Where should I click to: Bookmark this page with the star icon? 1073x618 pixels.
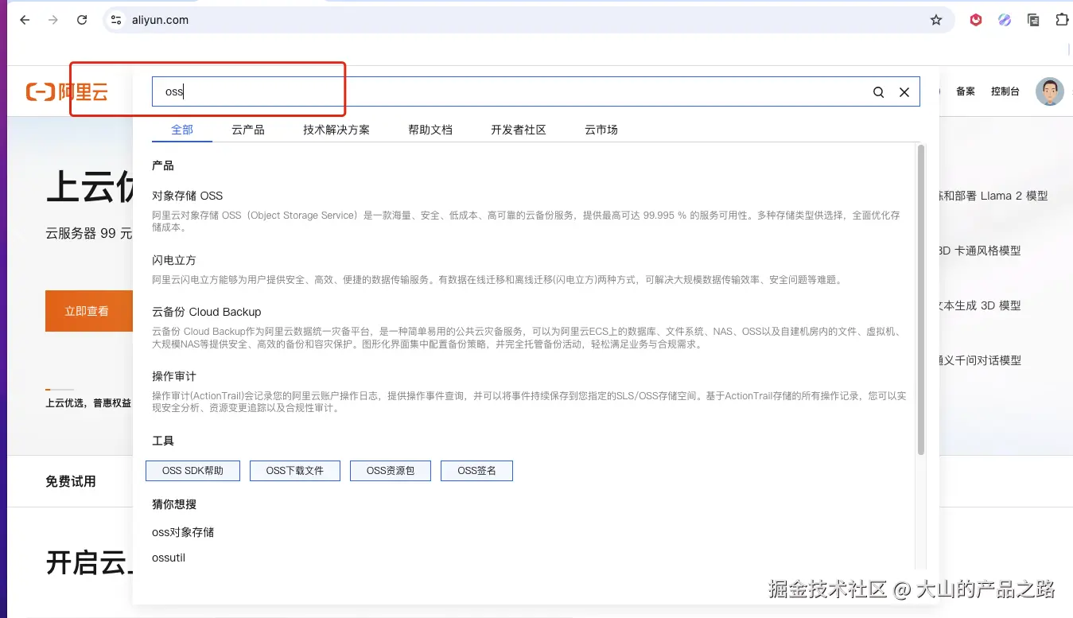(x=936, y=20)
